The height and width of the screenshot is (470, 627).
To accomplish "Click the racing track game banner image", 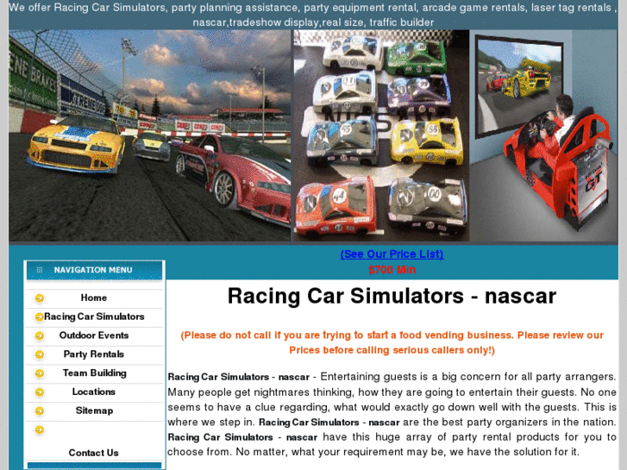I will (150, 135).
